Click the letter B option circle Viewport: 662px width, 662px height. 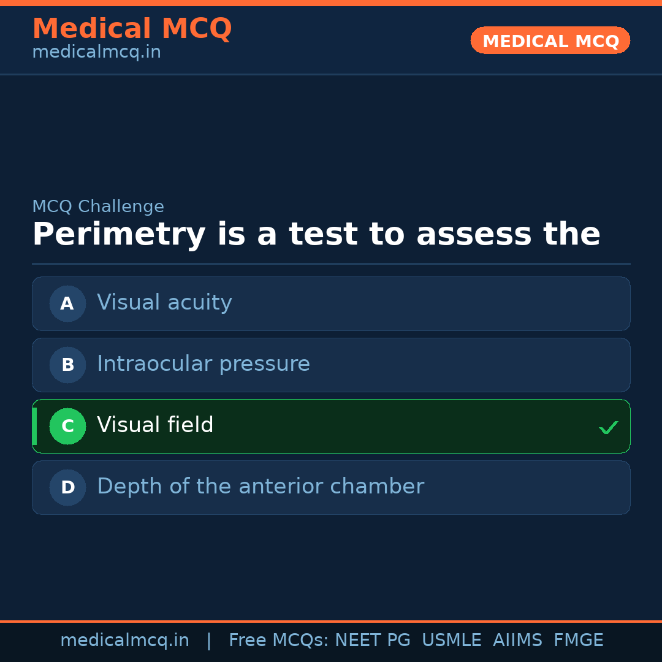[x=67, y=365]
